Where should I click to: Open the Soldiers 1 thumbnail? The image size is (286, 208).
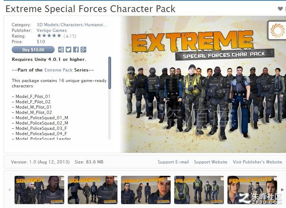39,190
